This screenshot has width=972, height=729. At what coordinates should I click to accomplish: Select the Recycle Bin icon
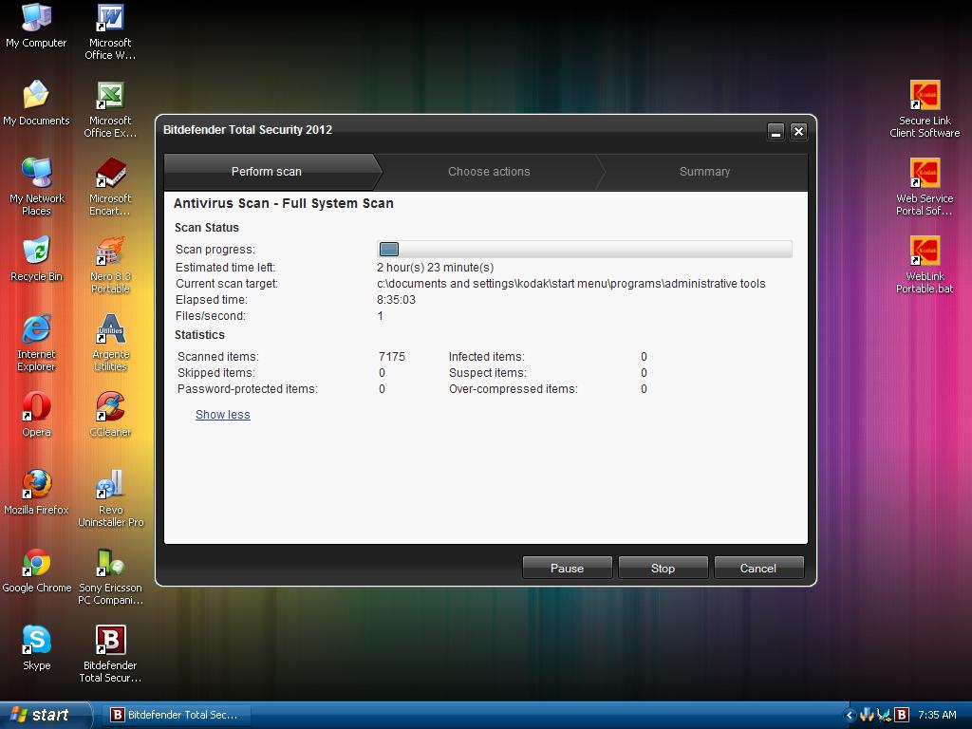point(36,259)
